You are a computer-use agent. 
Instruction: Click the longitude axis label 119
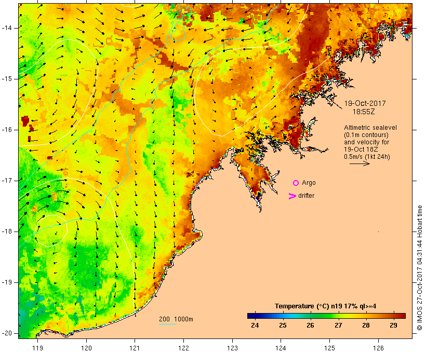[37, 348]
